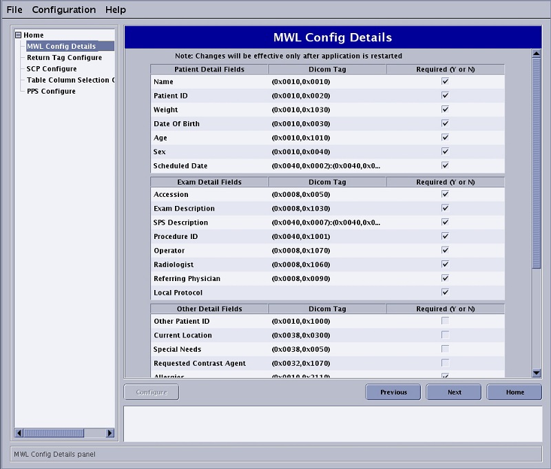The image size is (551, 469).
Task: Open PPS Configure tree item
Action: pos(51,91)
